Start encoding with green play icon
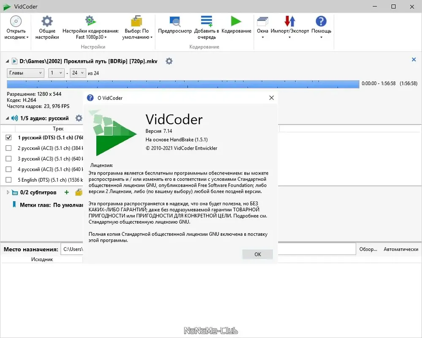Image resolution: width=422 pixels, height=338 pixels. 236,21
